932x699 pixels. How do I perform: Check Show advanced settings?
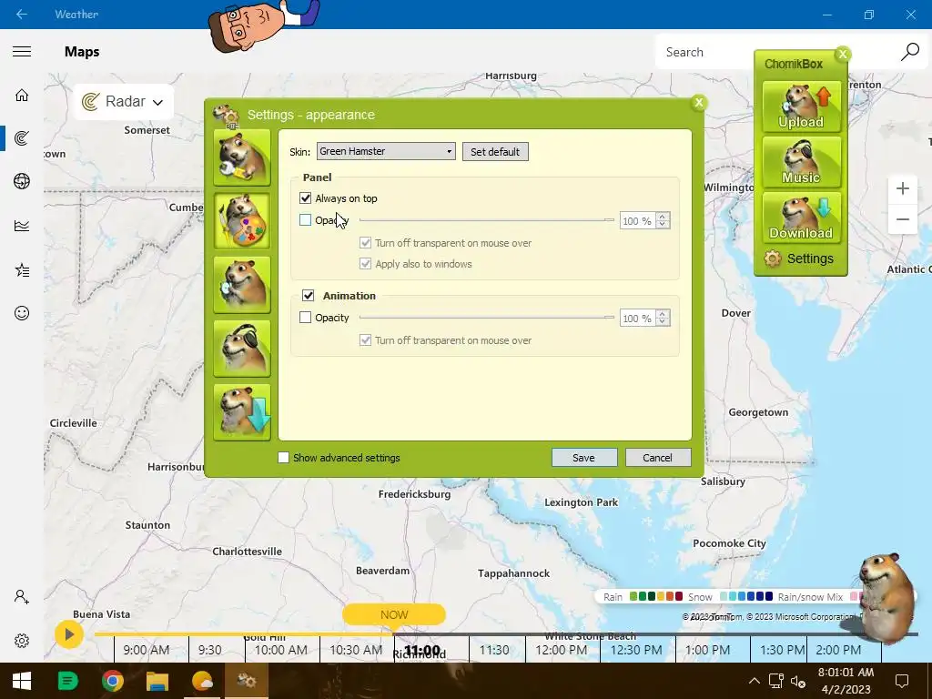[x=284, y=458]
